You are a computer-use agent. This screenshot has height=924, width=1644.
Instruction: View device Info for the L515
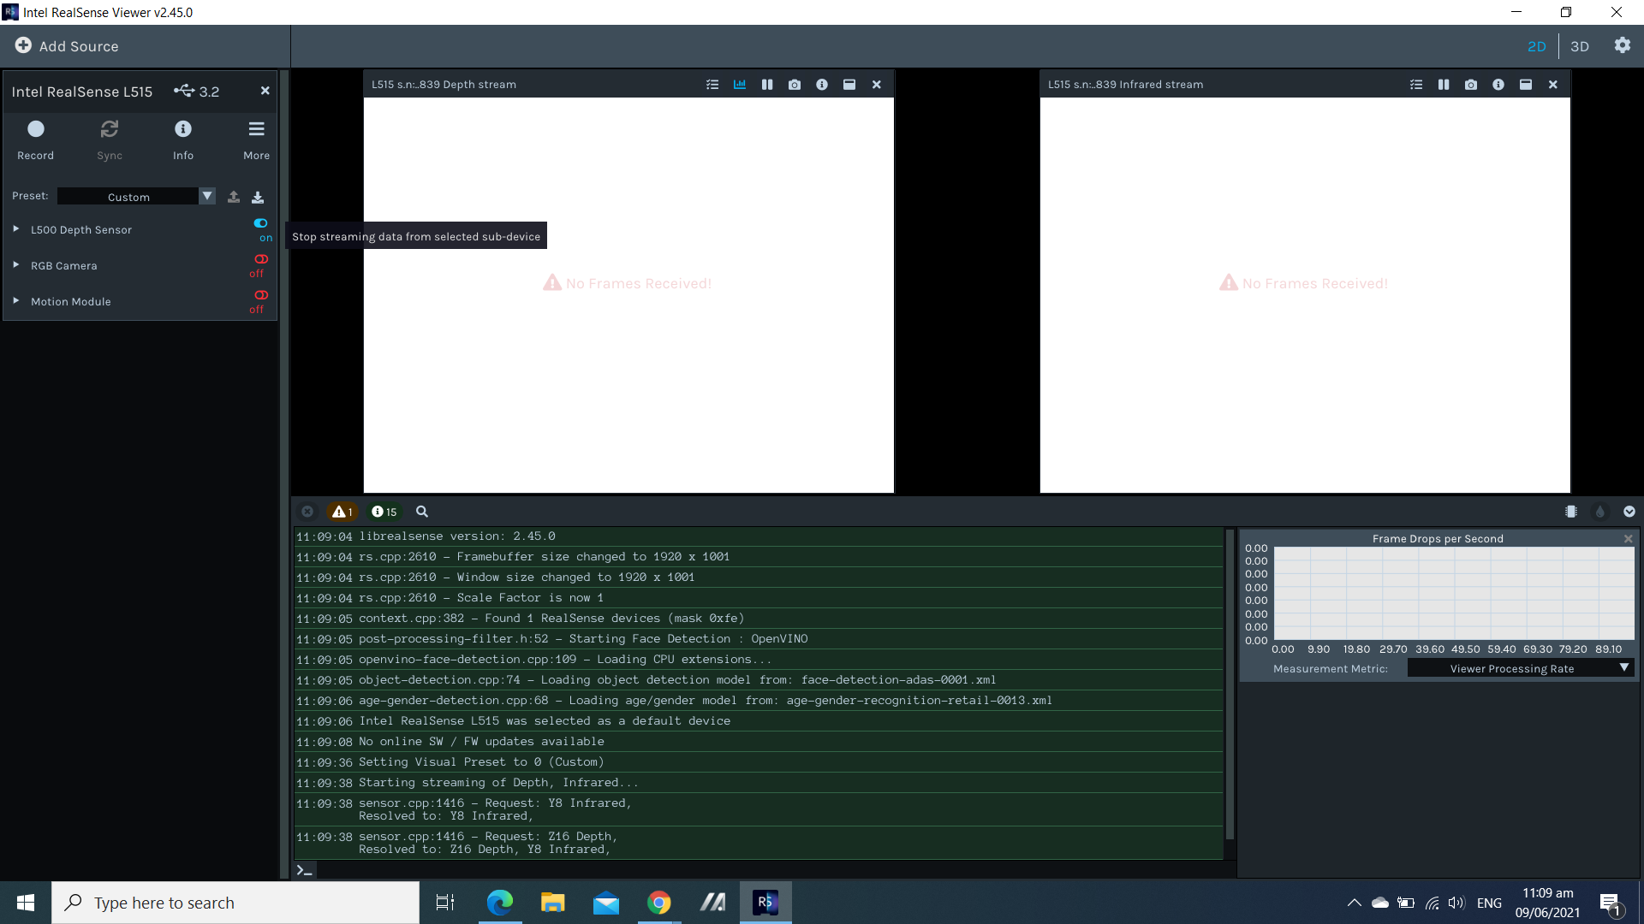(182, 137)
